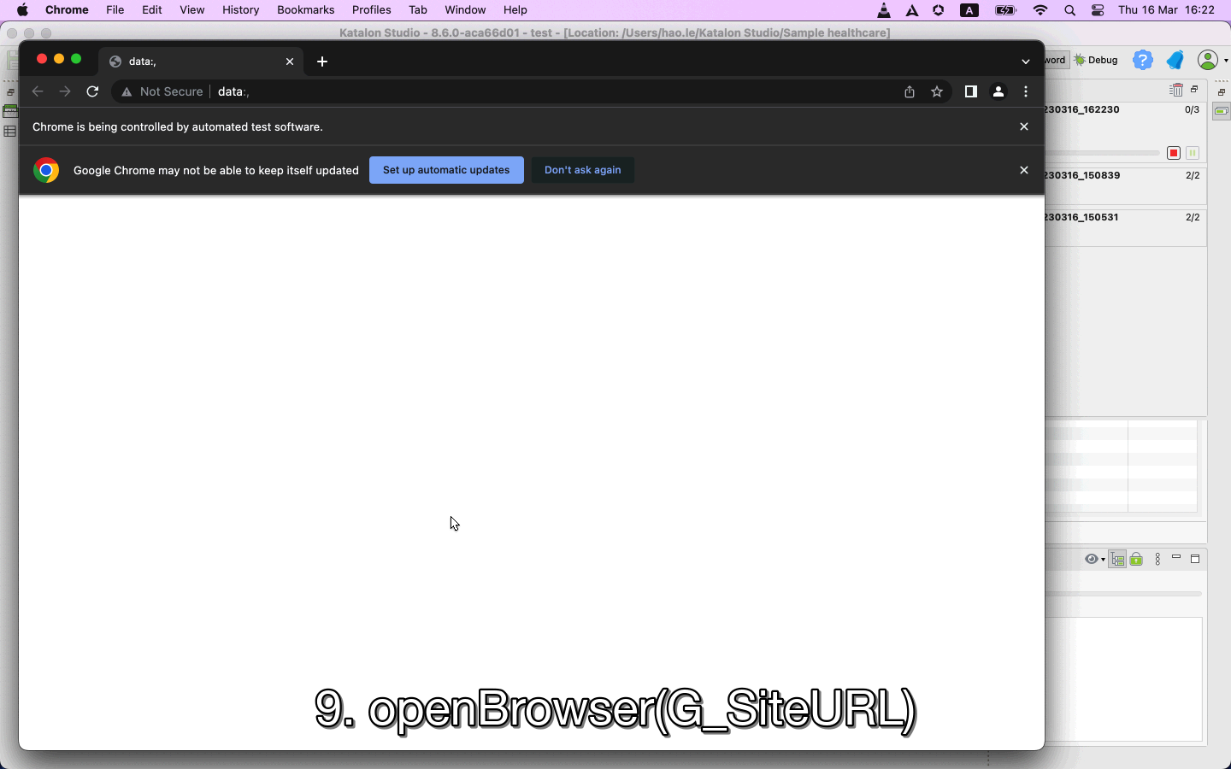Image resolution: width=1231 pixels, height=769 pixels.
Task: Open the Katalon notifications bell
Action: point(1175,60)
